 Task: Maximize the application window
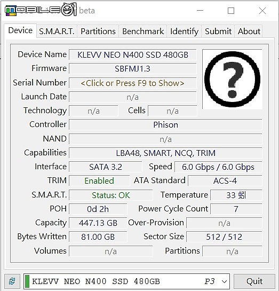pos(231,11)
